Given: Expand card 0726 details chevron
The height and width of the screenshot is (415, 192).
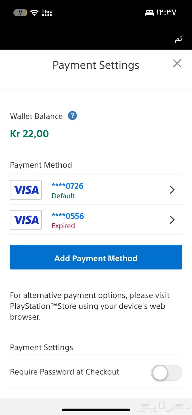Looking at the screenshot, I should tap(172, 190).
